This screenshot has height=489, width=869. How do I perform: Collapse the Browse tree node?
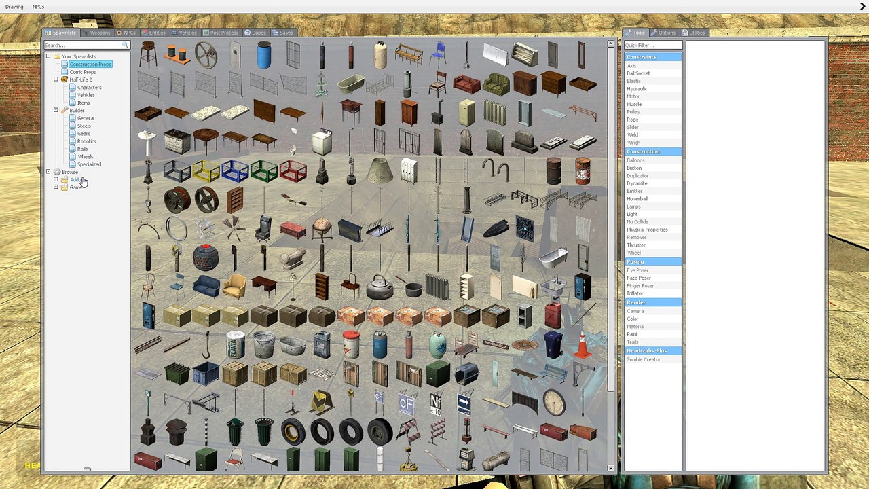point(48,172)
